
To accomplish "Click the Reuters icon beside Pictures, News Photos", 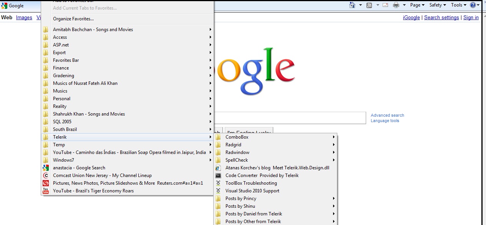I will (46, 183).
